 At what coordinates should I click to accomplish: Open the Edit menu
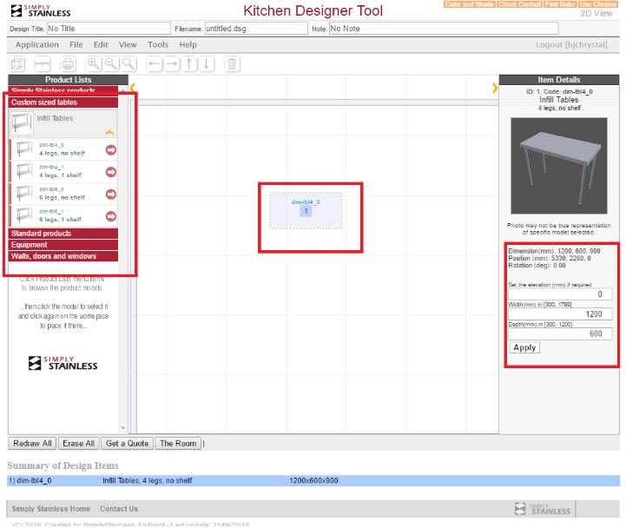click(x=101, y=45)
